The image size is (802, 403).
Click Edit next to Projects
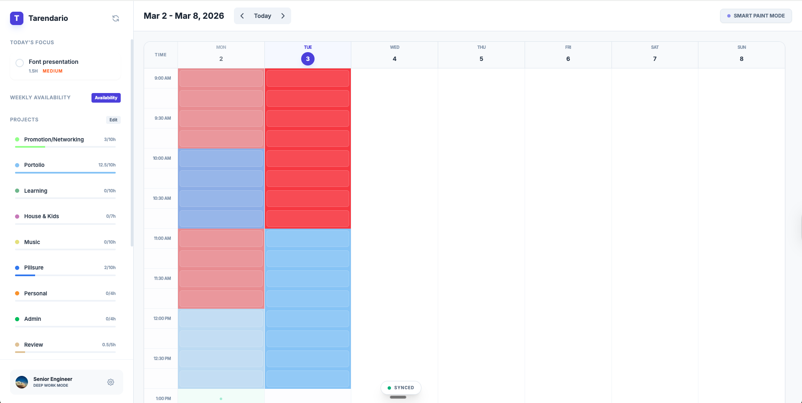point(113,120)
